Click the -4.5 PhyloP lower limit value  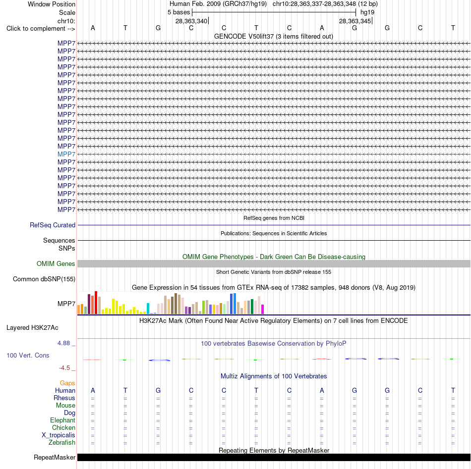(x=64, y=368)
